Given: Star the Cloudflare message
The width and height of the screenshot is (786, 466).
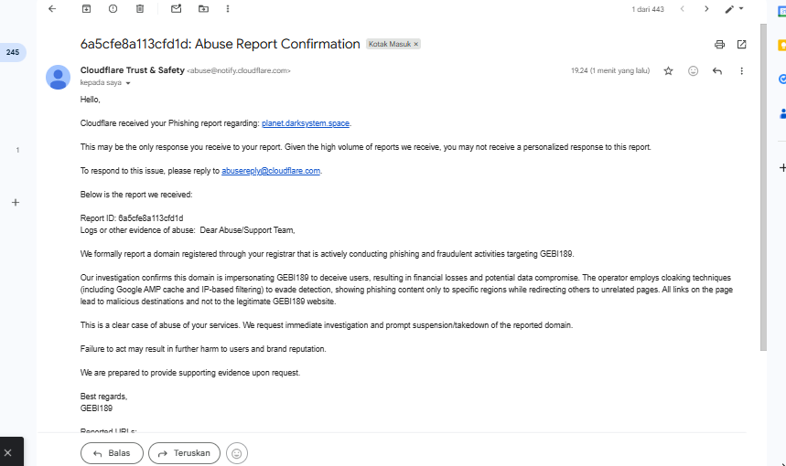Looking at the screenshot, I should [x=668, y=71].
